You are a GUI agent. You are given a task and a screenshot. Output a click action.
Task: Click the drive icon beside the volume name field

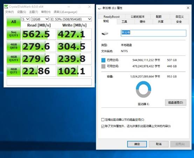[105, 33]
